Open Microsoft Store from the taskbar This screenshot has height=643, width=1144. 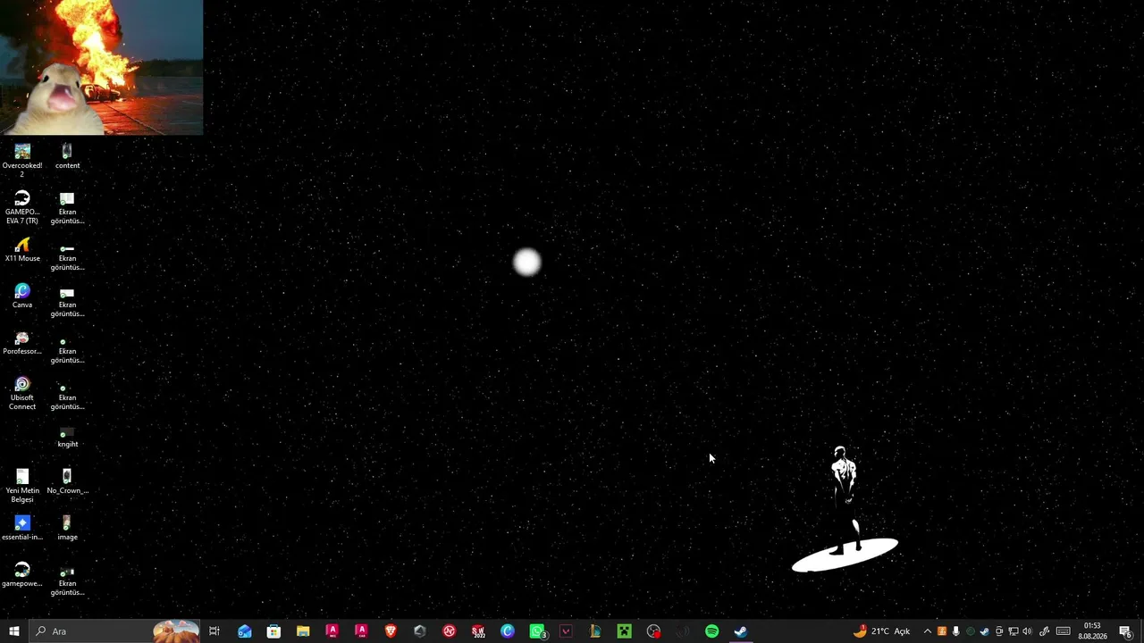[x=273, y=631]
